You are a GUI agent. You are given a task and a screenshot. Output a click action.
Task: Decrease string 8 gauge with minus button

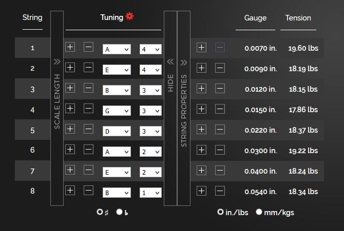coord(220,191)
